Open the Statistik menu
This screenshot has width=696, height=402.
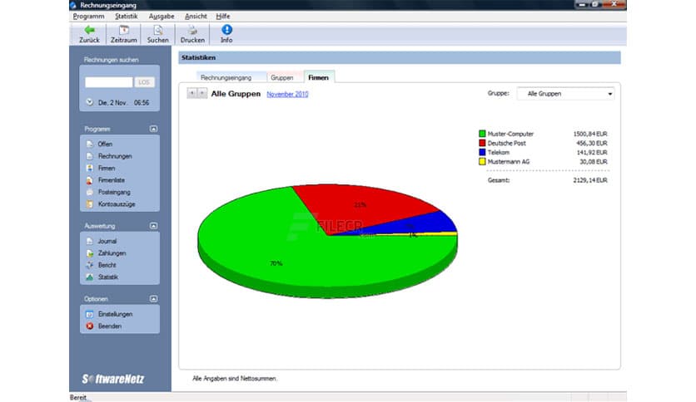126,17
